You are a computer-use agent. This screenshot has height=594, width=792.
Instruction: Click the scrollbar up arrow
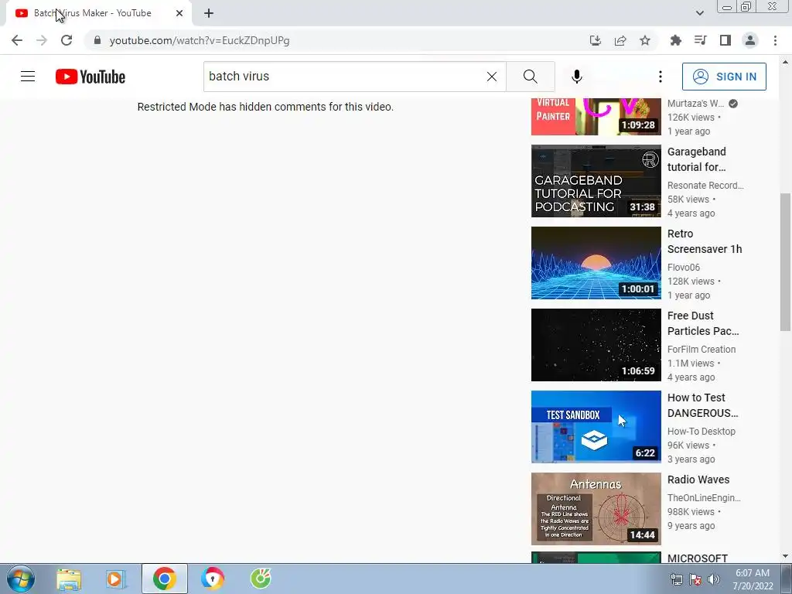click(785, 62)
